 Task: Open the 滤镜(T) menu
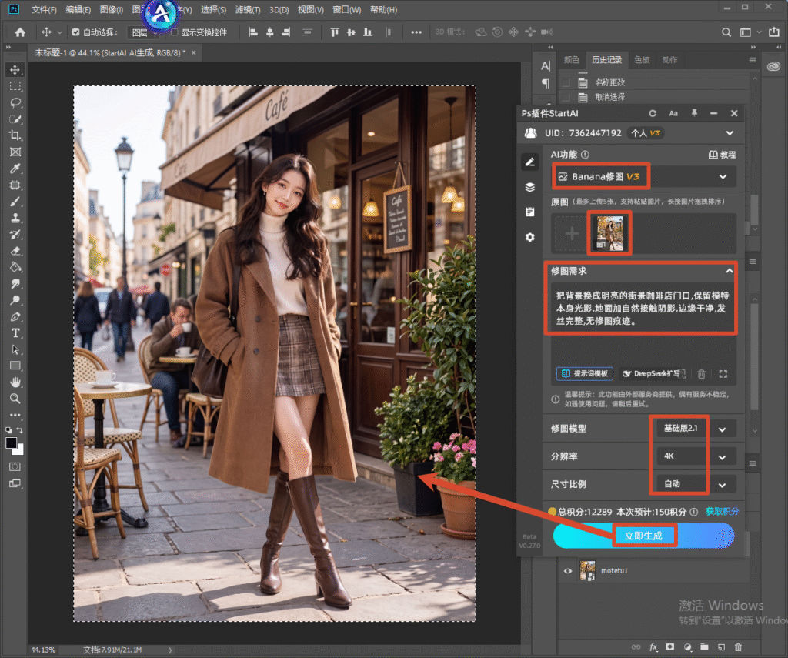248,9
